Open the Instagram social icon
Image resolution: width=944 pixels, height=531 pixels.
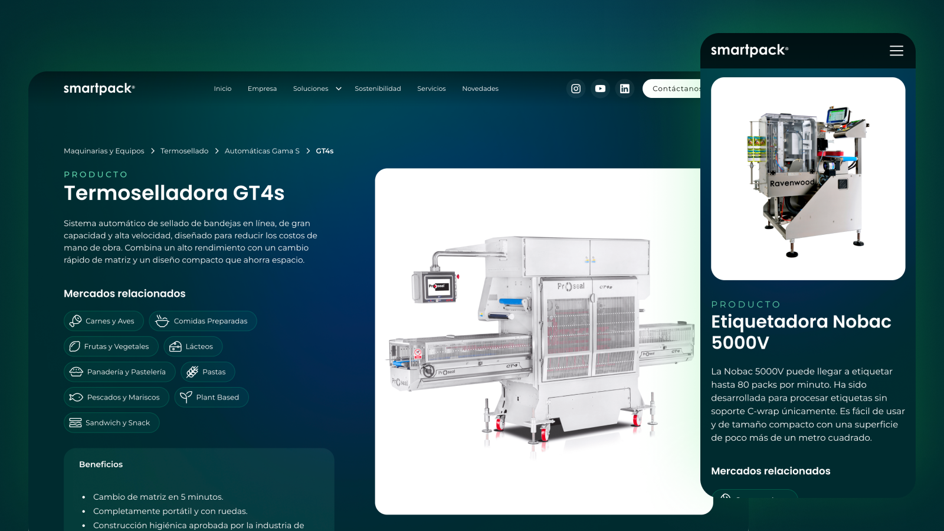576,88
